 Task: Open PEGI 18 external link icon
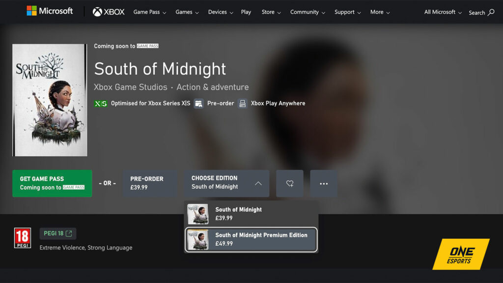coord(69,233)
